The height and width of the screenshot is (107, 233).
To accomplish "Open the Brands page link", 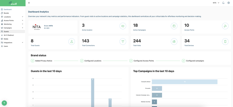I will pyautogui.click(x=6, y=13).
